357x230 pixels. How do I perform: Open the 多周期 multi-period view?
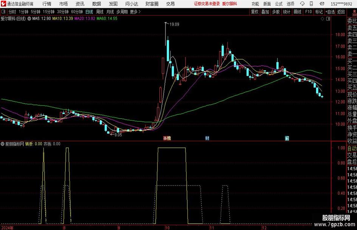[x=122, y=12]
